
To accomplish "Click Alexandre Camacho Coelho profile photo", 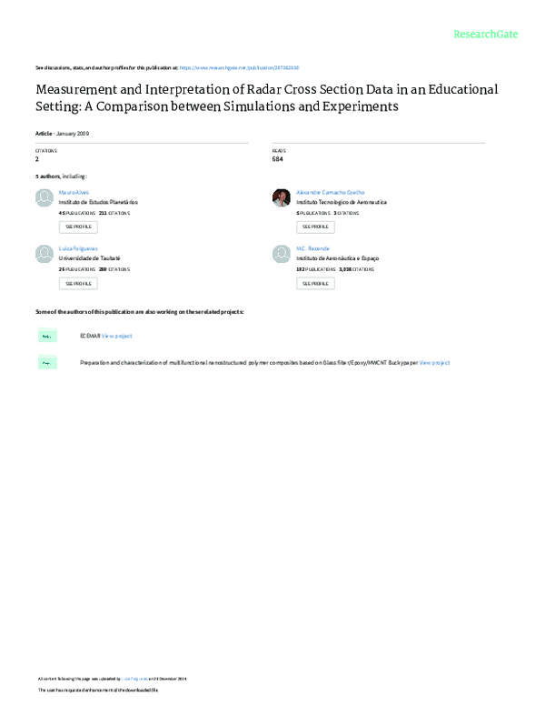I will coord(282,198).
